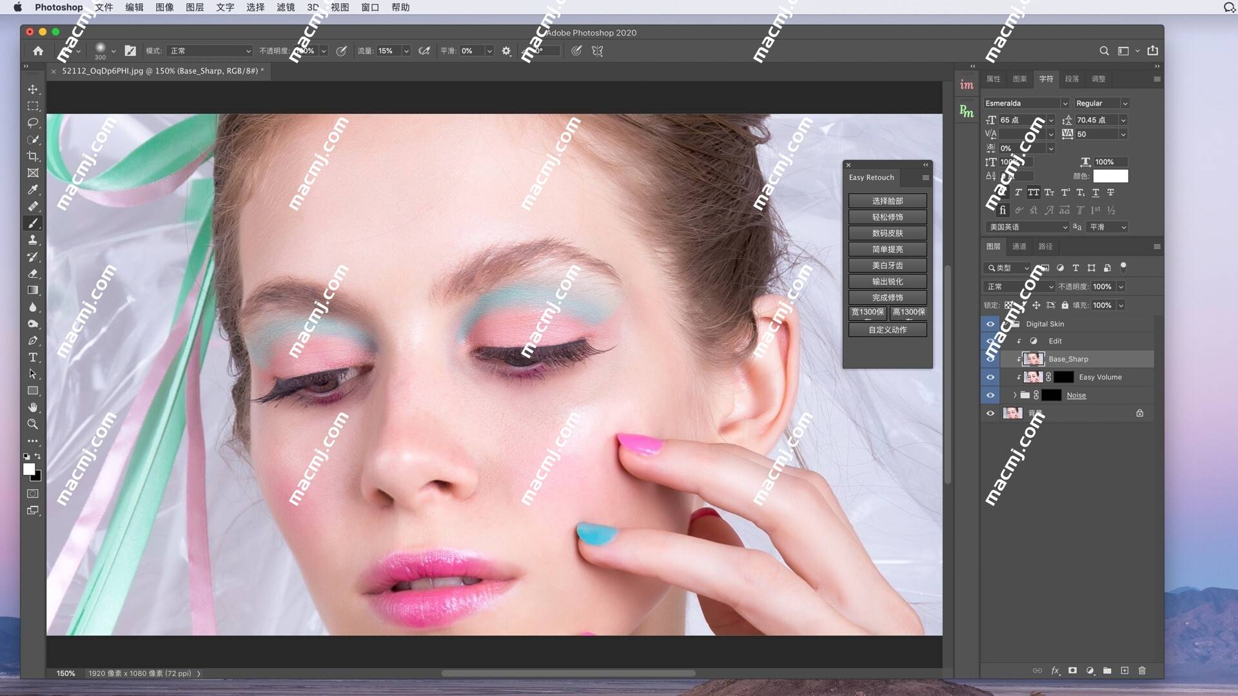
Task: Toggle visibility of Base_Sharp layer
Action: [990, 358]
